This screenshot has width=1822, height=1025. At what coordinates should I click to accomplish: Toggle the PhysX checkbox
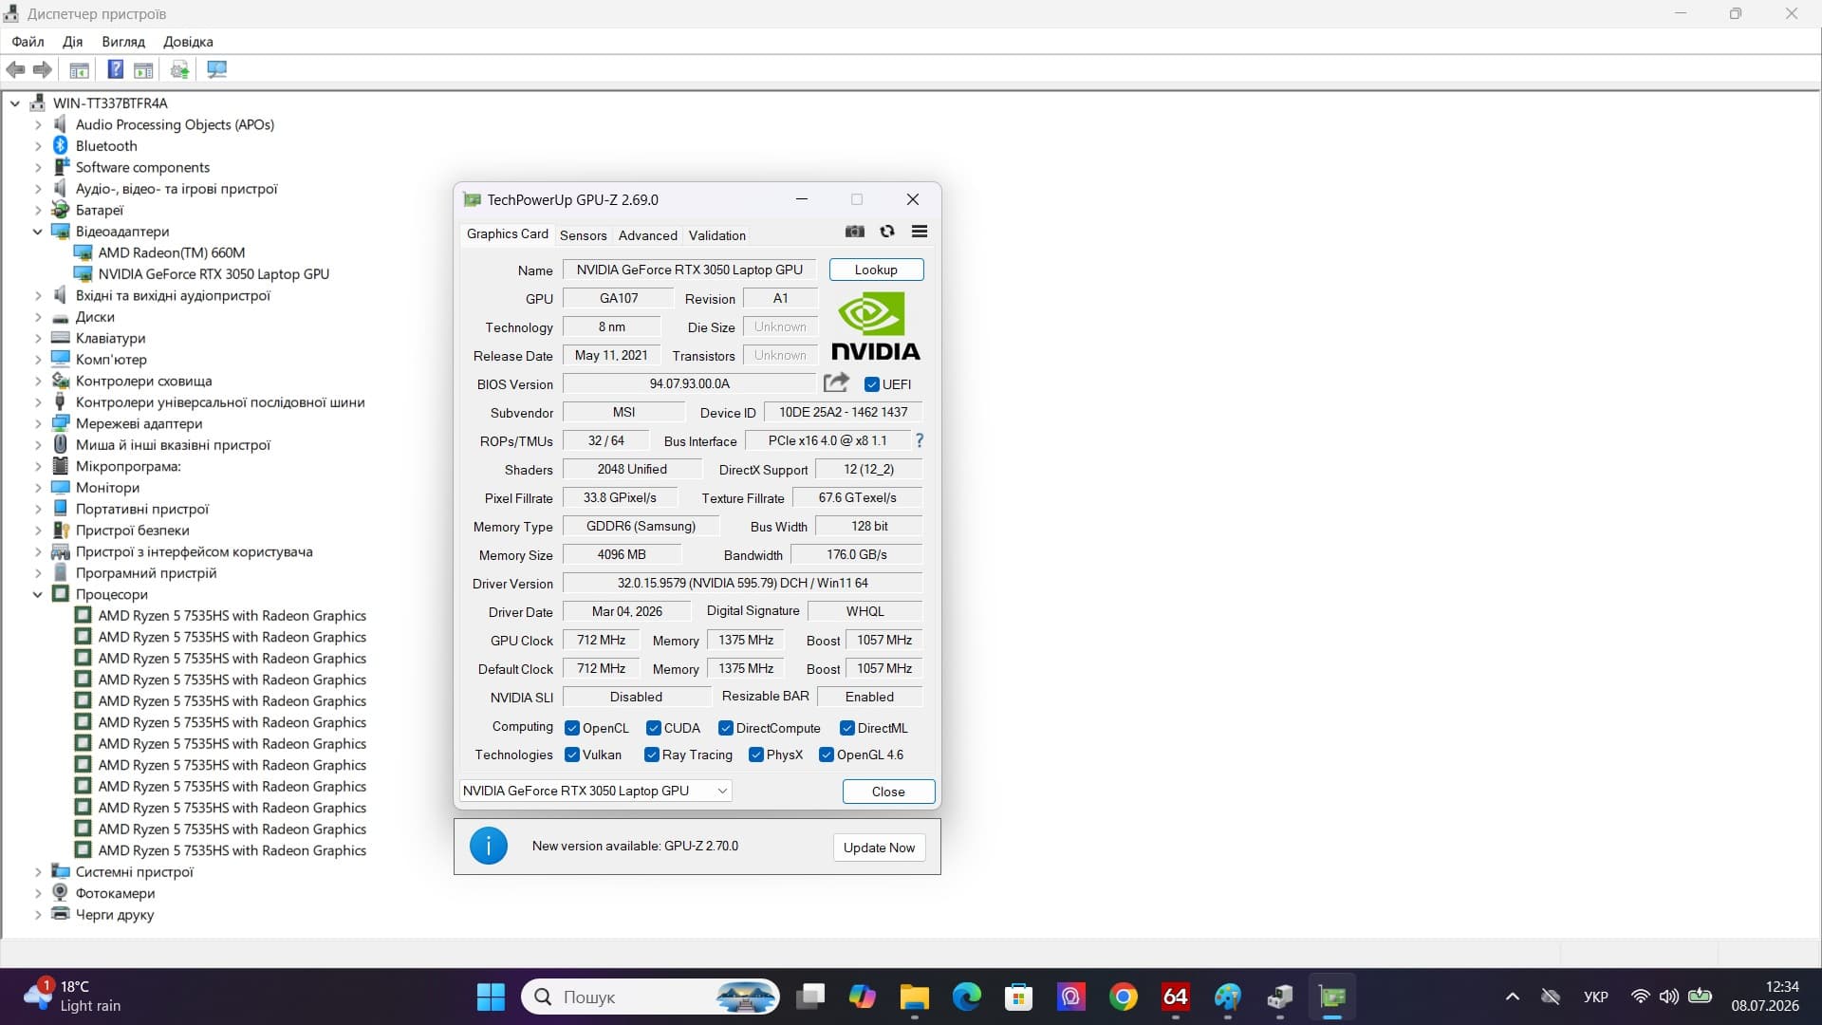(755, 755)
